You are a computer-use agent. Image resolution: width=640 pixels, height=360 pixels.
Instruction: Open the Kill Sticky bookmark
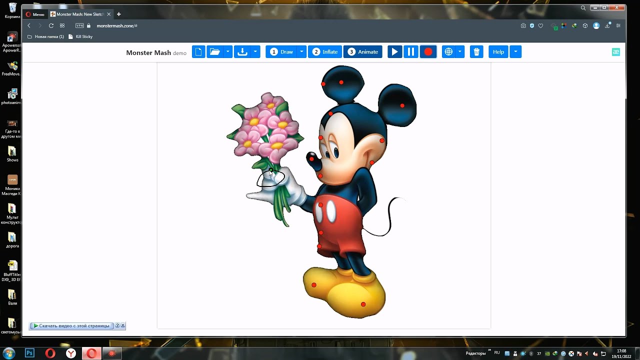tap(80, 36)
